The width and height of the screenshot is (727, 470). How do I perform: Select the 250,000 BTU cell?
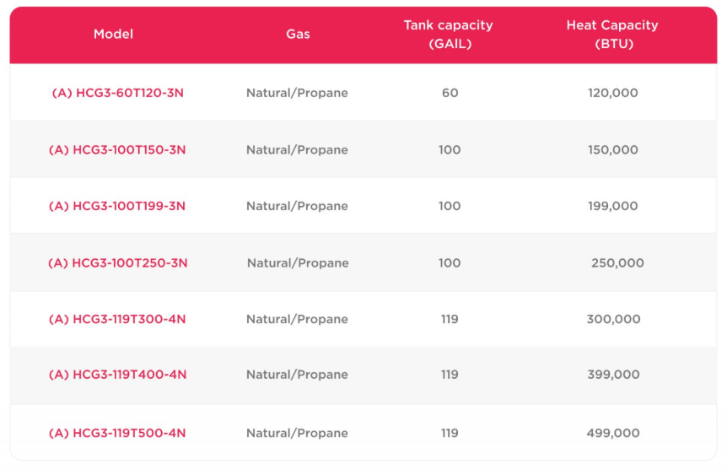(617, 262)
